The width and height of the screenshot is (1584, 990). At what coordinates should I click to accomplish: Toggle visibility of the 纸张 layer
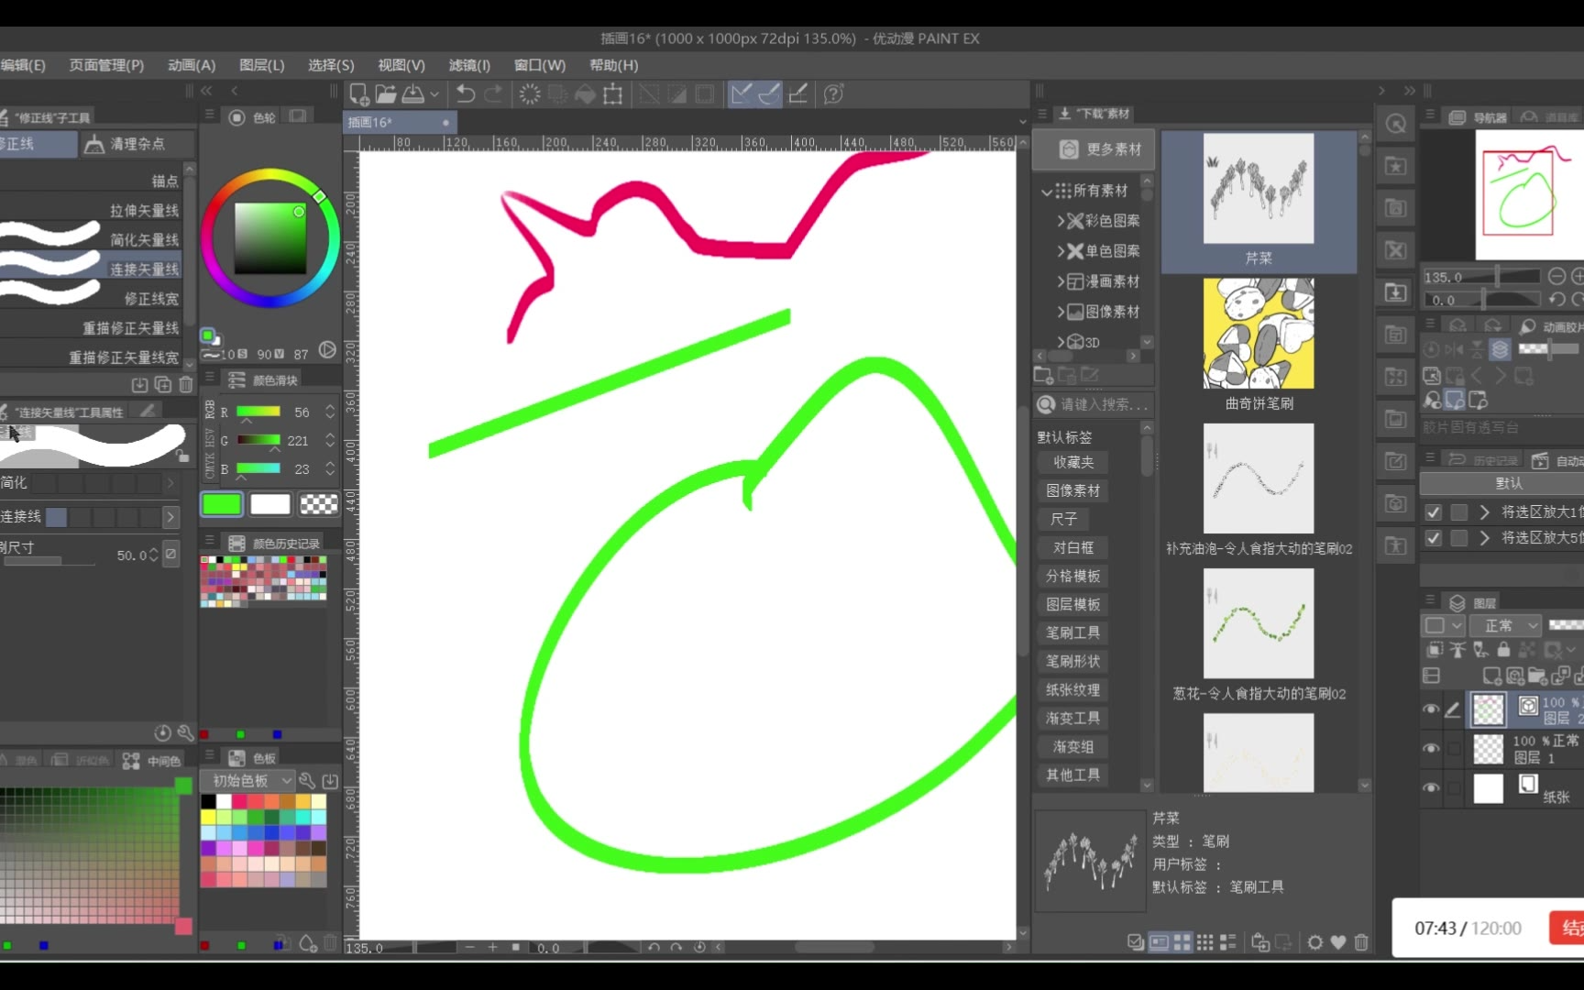pyautogui.click(x=1431, y=788)
